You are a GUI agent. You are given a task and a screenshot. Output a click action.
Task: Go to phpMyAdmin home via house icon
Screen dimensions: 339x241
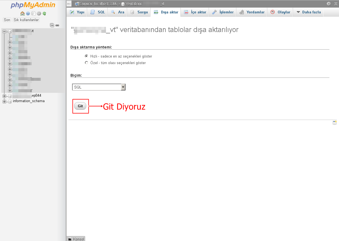(x=22, y=13)
